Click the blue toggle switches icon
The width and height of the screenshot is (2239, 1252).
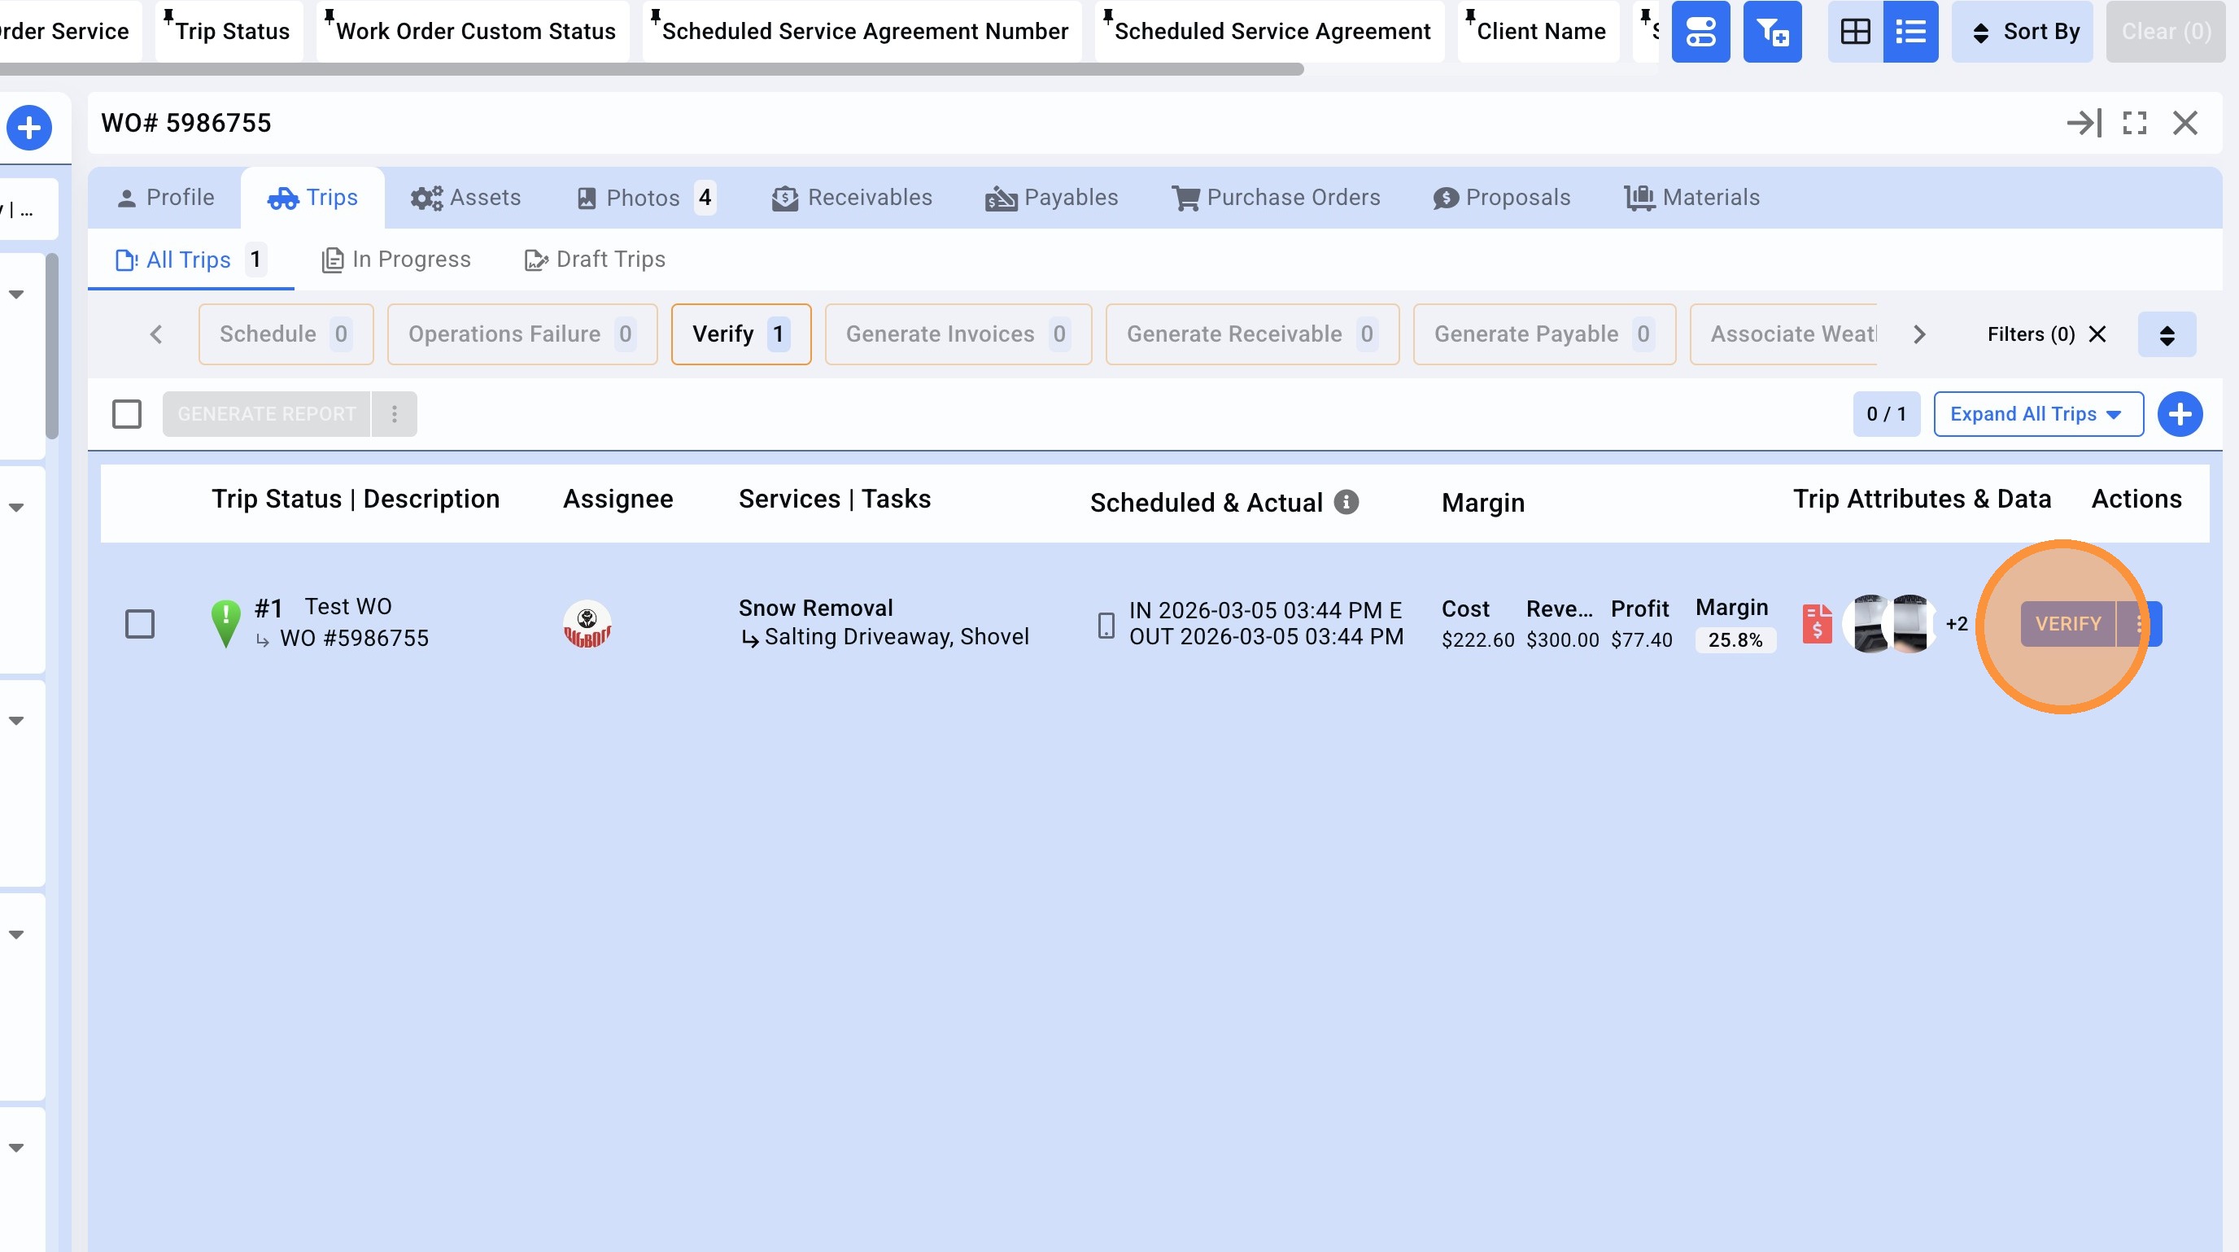click(1700, 33)
